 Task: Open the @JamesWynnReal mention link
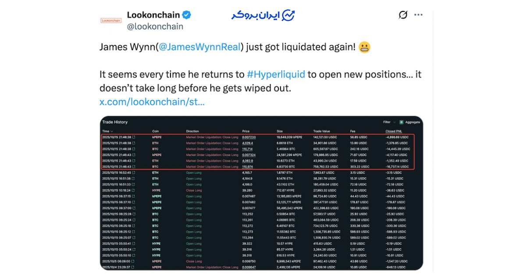(199, 47)
